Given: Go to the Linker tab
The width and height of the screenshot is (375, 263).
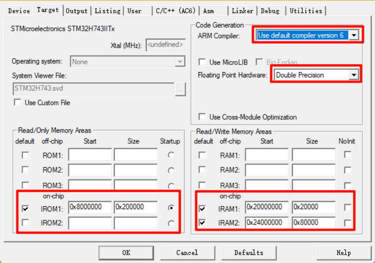Looking at the screenshot, I should 242,11.
